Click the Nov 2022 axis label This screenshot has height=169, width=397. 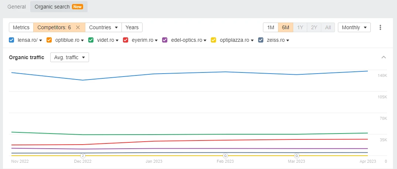click(20, 161)
